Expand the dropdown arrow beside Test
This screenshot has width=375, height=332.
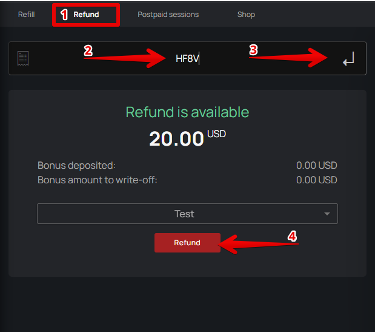click(327, 214)
